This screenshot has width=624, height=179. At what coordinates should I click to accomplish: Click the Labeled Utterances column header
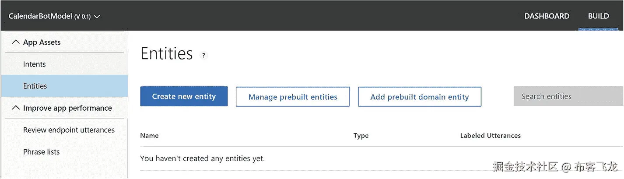point(490,136)
